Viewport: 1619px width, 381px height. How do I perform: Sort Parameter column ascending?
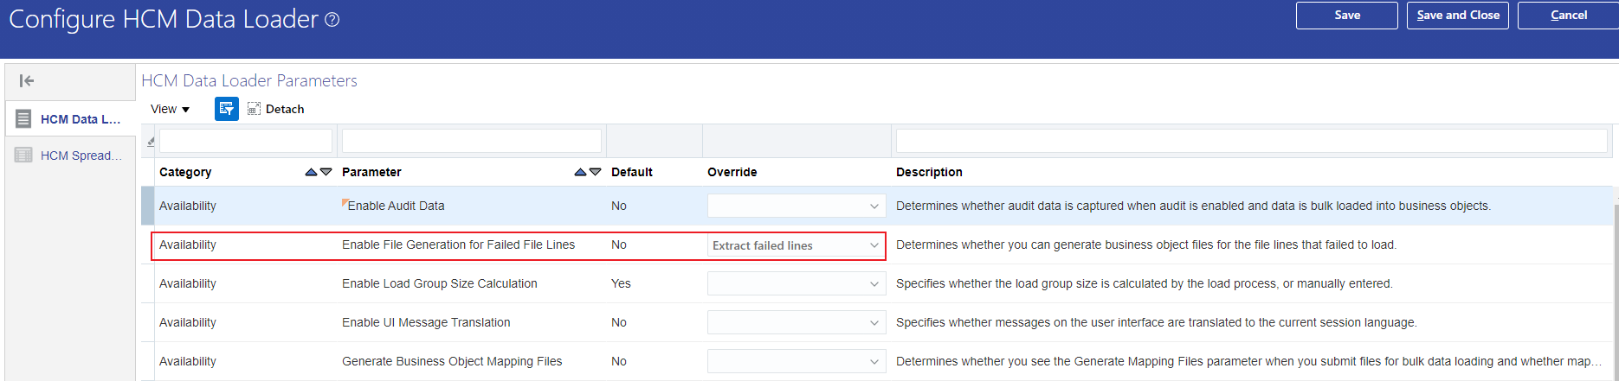tap(580, 172)
